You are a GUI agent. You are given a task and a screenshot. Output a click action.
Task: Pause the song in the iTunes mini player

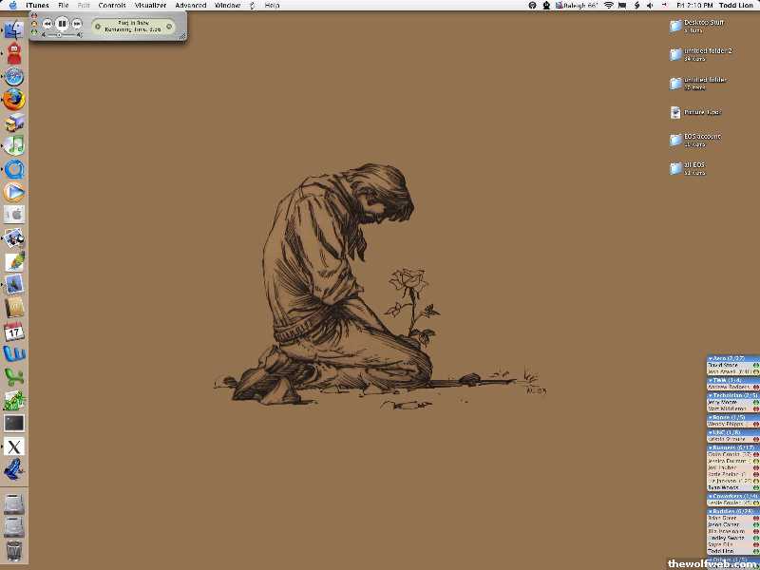(62, 23)
